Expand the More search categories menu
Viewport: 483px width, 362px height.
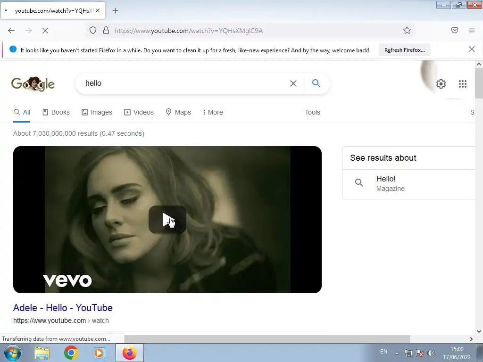click(x=213, y=112)
